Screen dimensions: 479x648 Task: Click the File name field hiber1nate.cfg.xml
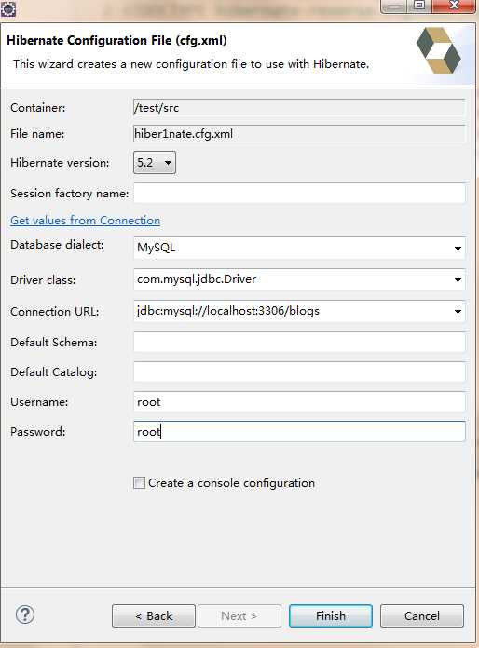(x=299, y=134)
